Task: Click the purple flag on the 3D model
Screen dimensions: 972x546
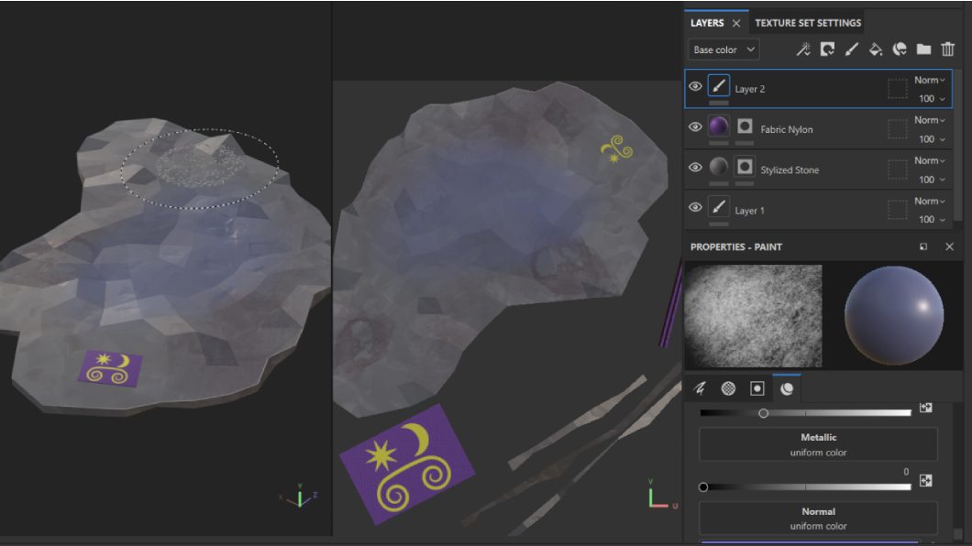Action: (x=110, y=368)
